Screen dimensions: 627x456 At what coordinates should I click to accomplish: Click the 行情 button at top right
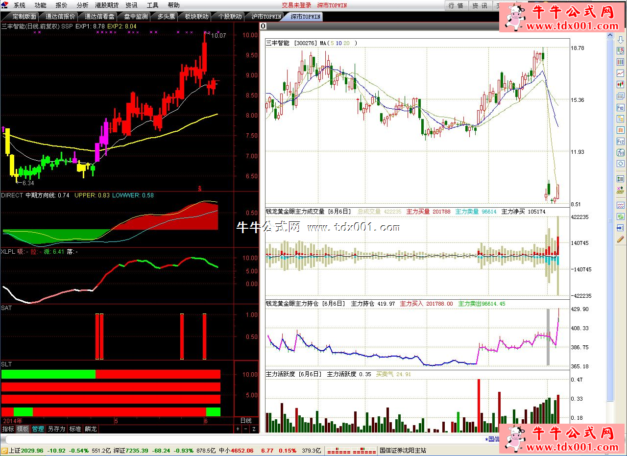tap(456, 5)
